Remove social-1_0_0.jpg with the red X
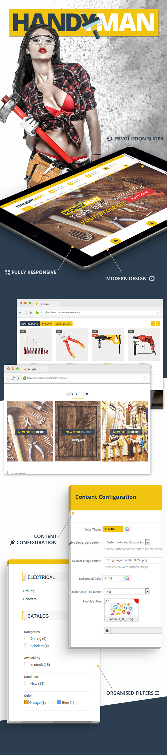 [x=137, y=601]
